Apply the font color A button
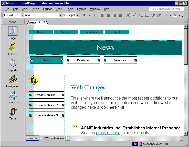The image size is (189, 147). pyautogui.click(x=175, y=15)
